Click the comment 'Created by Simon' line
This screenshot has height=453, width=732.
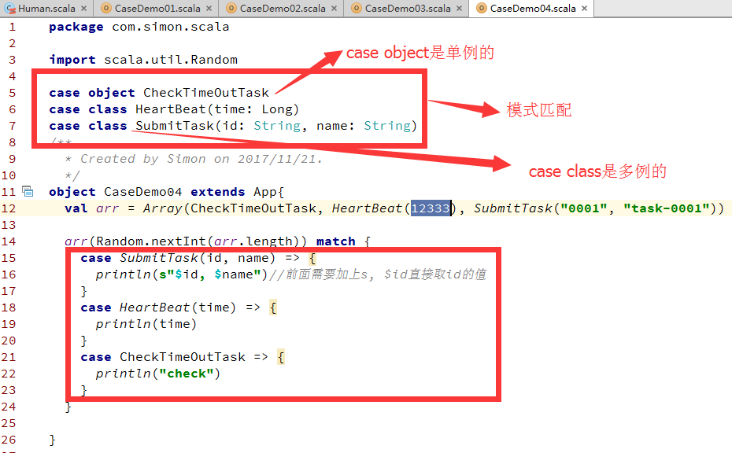[x=194, y=159]
